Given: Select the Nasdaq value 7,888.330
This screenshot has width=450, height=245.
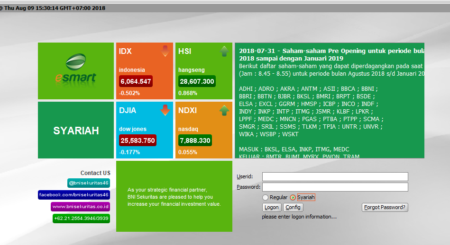Looking at the screenshot, I should tap(195, 140).
